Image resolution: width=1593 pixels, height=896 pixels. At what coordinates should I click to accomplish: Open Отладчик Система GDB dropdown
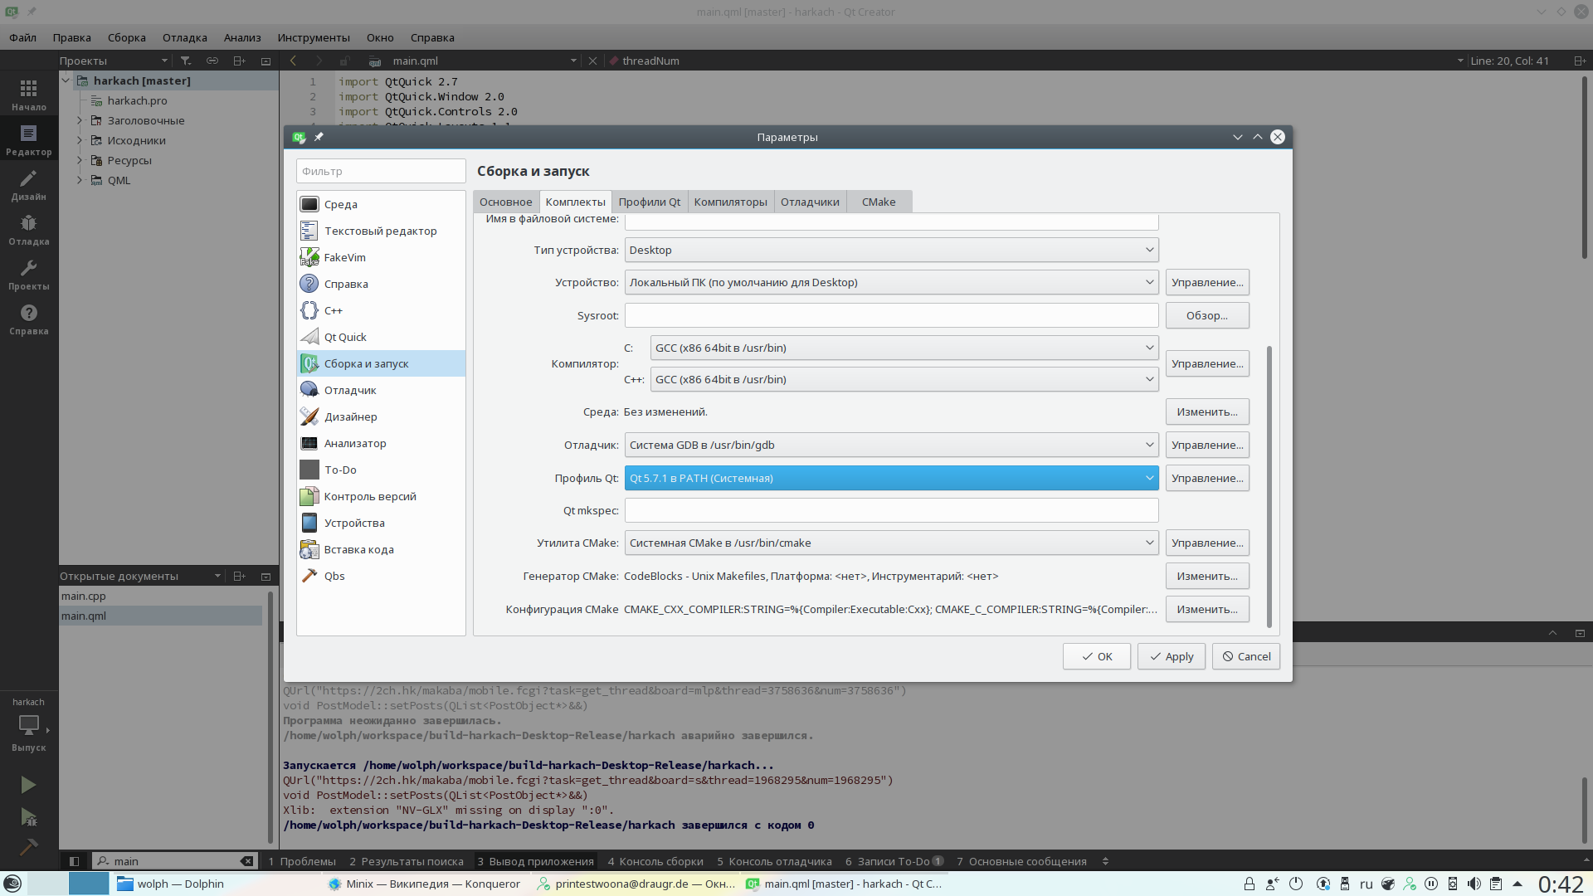(x=891, y=445)
